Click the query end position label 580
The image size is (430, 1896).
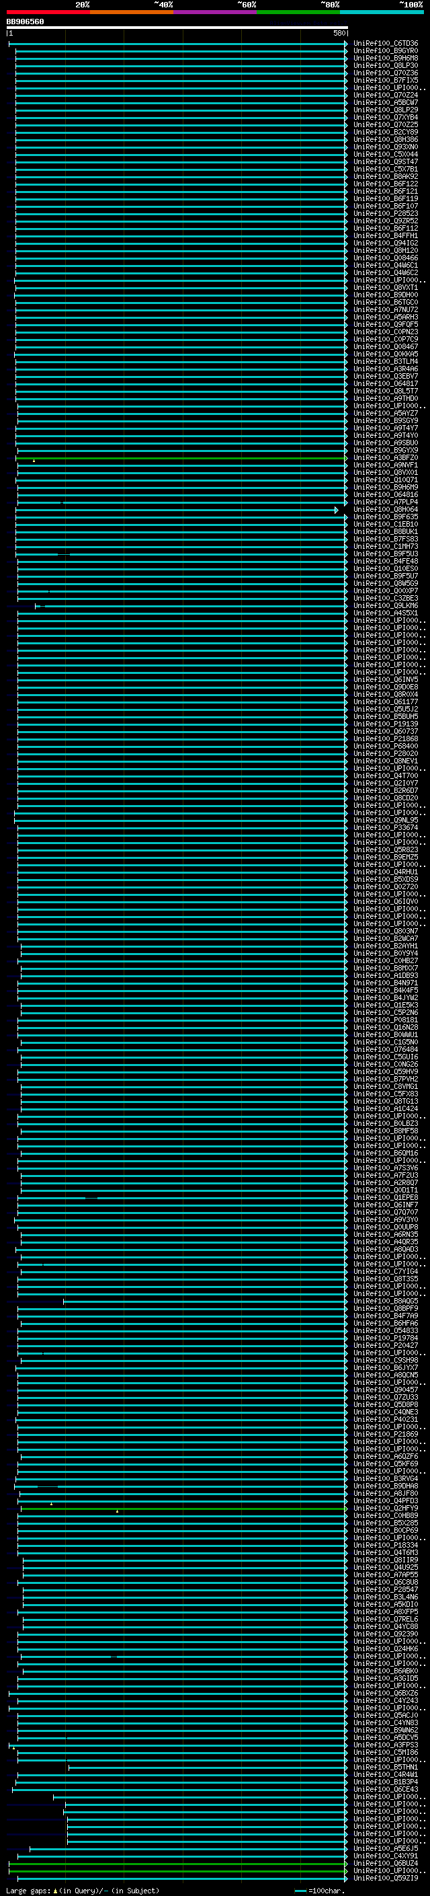coord(339,33)
